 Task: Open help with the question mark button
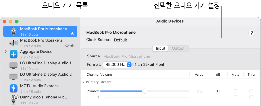pos(251,33)
